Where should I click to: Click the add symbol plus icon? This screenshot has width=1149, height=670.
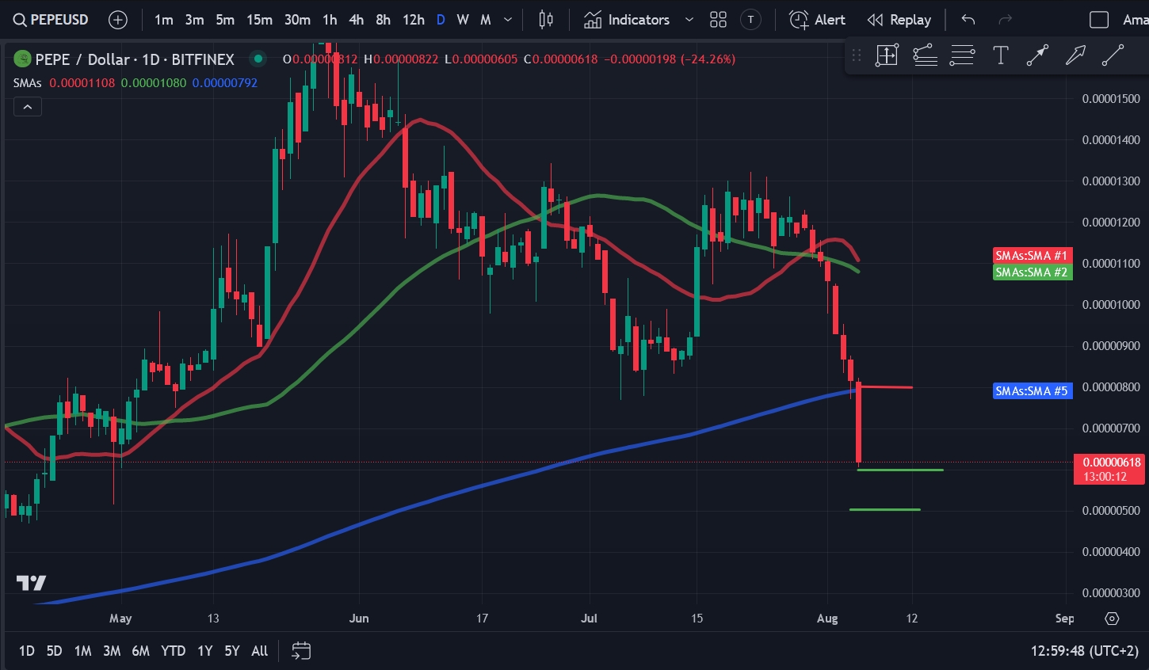pos(118,20)
